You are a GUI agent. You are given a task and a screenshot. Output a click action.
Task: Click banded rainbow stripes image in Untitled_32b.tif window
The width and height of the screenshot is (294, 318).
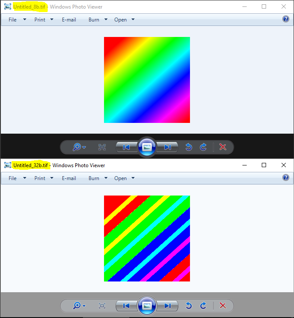pyautogui.click(x=147, y=238)
